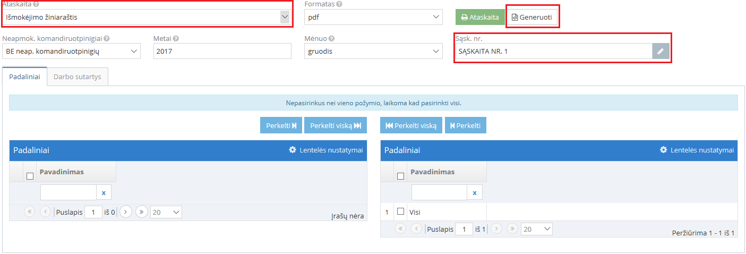Viewport: 746px width, 254px height.
Task: Select the Padaliniai tab
Action: (24, 77)
